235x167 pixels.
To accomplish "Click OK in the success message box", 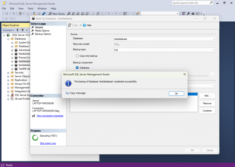I will coord(176,93).
